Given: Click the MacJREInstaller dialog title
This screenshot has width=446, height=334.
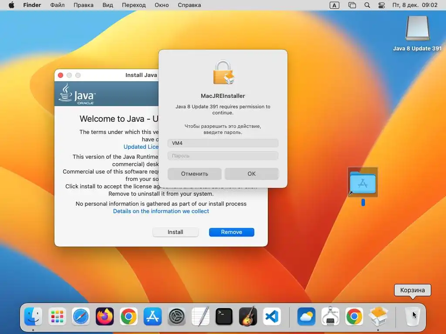Looking at the screenshot, I should point(223,96).
